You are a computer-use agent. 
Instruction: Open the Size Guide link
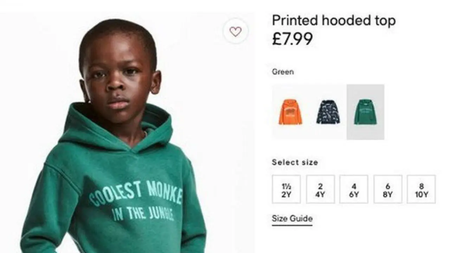(x=292, y=219)
